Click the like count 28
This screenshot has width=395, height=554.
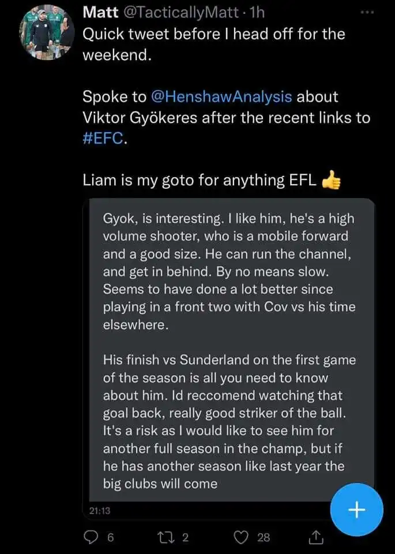(263, 537)
